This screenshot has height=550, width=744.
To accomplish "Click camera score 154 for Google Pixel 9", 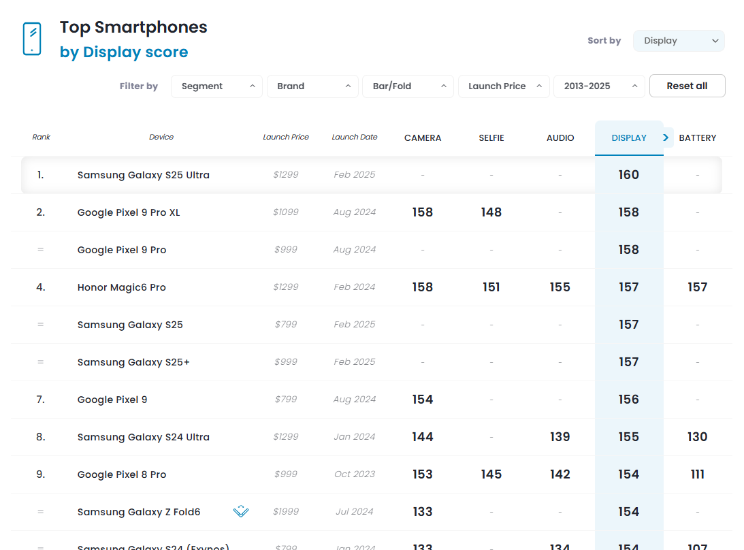I will tap(423, 400).
